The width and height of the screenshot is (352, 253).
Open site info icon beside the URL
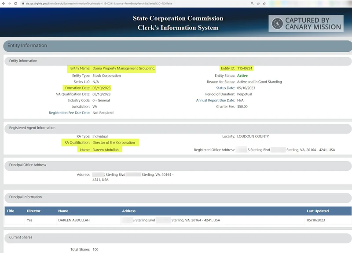point(22,3)
